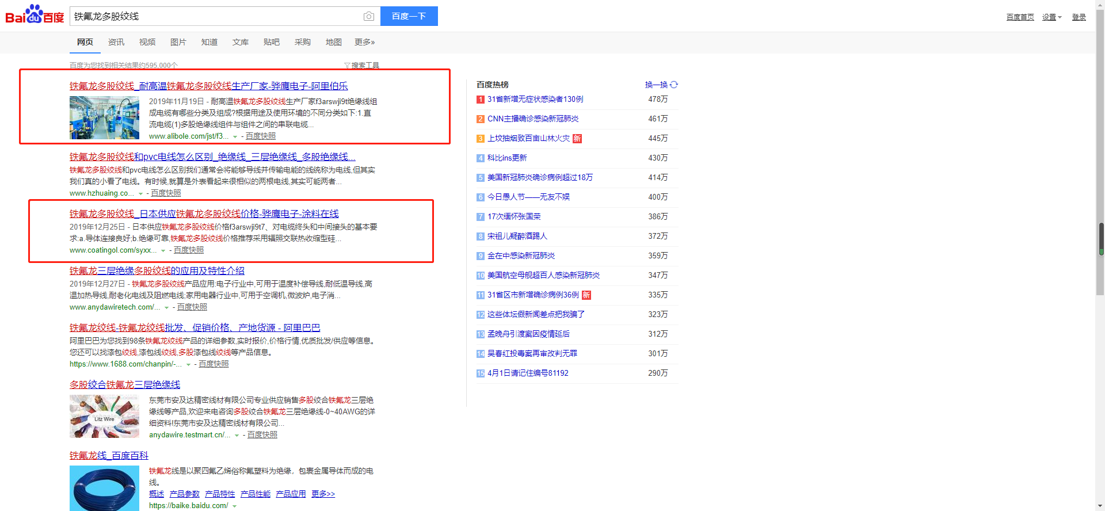Open hot item 上坟抽烟致百亩山林火灾
This screenshot has width=1105, height=511.
coord(528,139)
